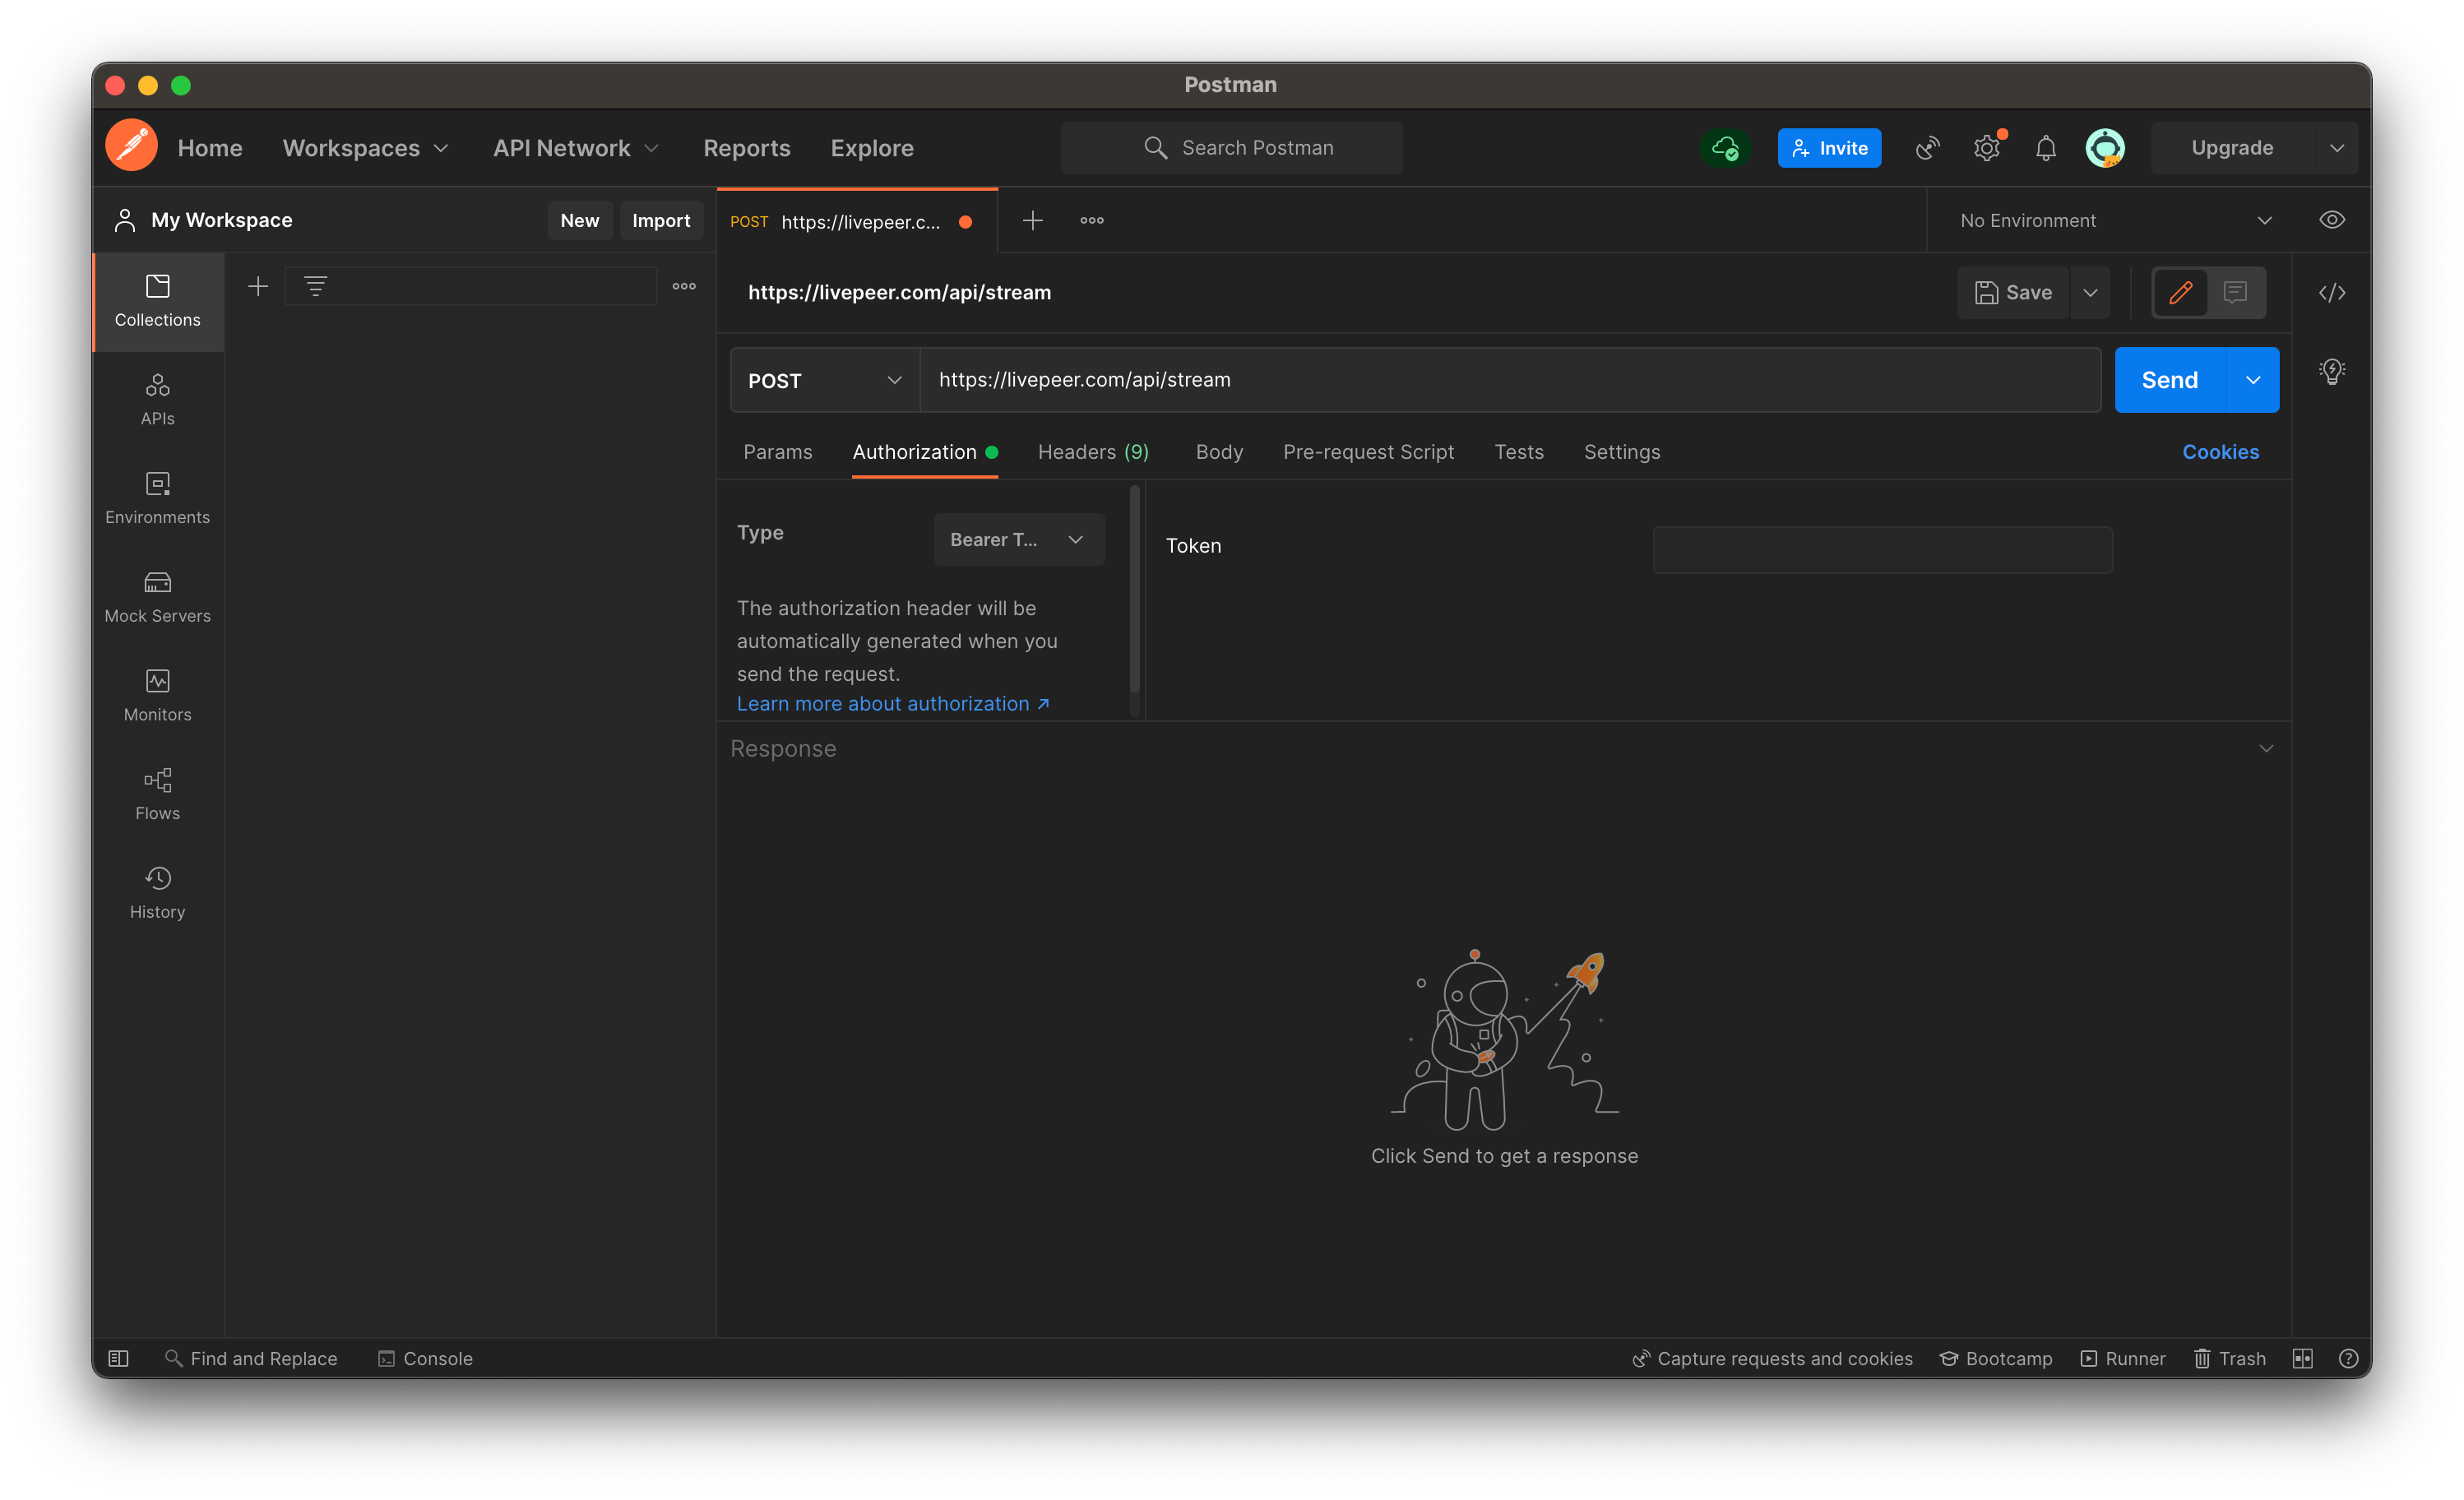Expand the API Network dropdown
The height and width of the screenshot is (1500, 2464).
click(576, 148)
